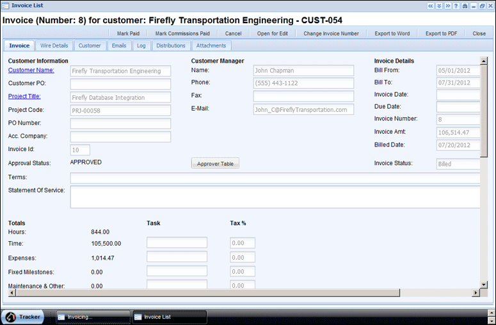Click the horizontal scrollbar left arrow
Screen dimensions: 496x325
click(12, 293)
